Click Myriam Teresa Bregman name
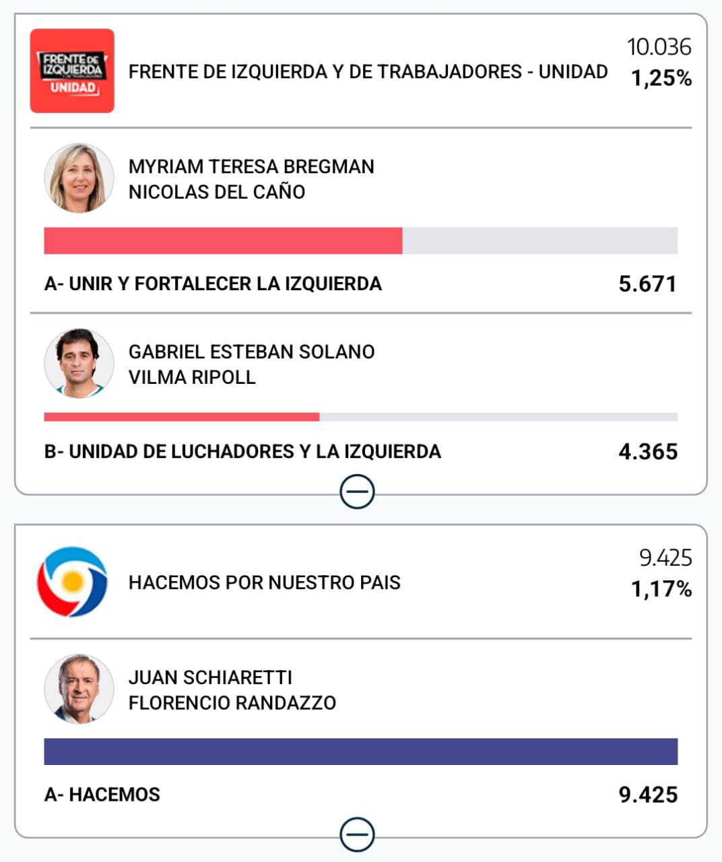The image size is (722, 862). (251, 166)
